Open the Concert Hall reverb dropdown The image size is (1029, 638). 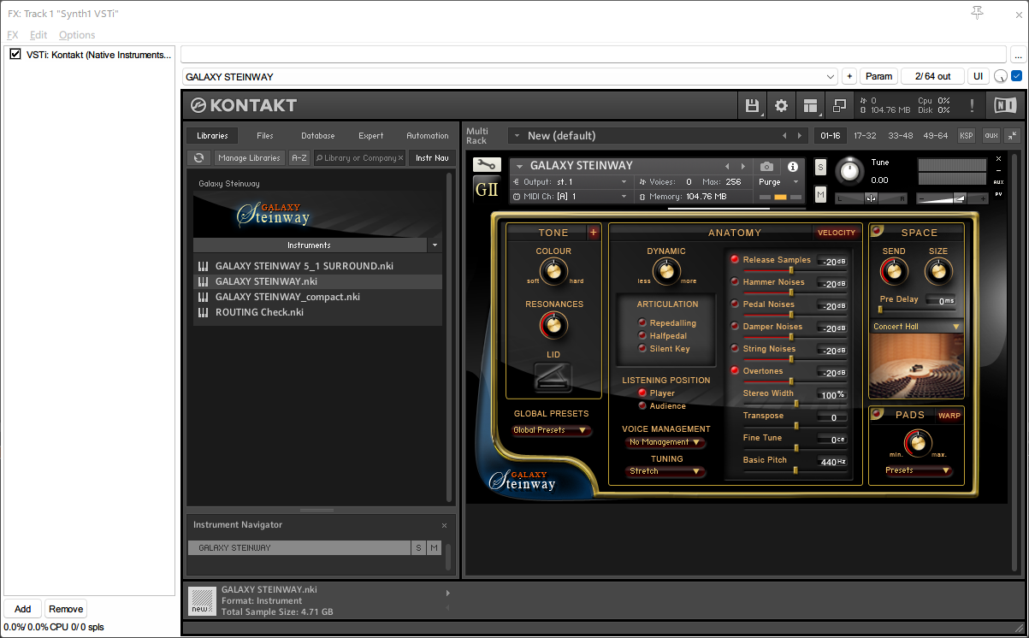(916, 327)
